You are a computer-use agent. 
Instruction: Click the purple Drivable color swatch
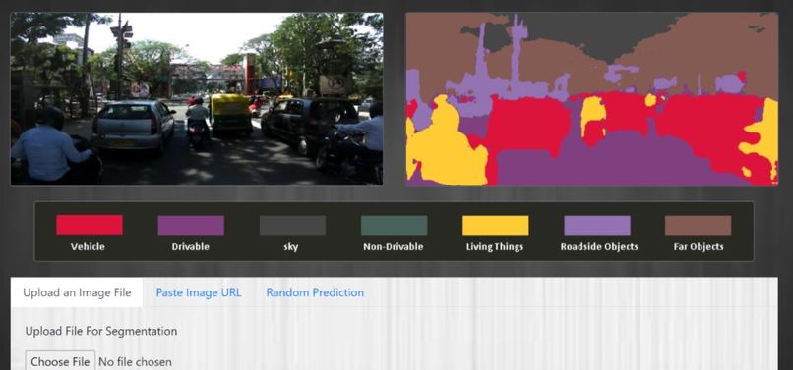(x=191, y=225)
